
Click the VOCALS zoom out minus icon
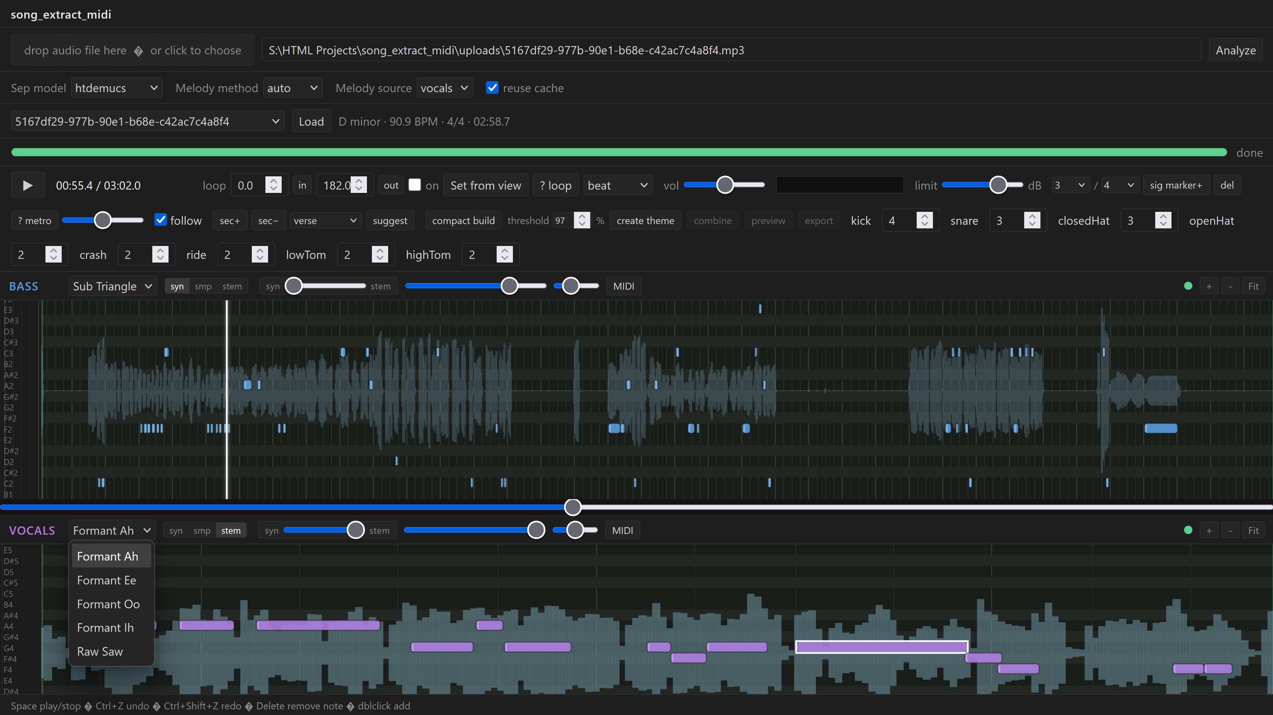[x=1230, y=531]
